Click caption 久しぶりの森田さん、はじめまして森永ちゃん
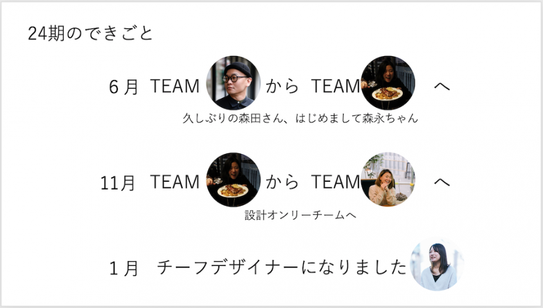 click(x=301, y=118)
